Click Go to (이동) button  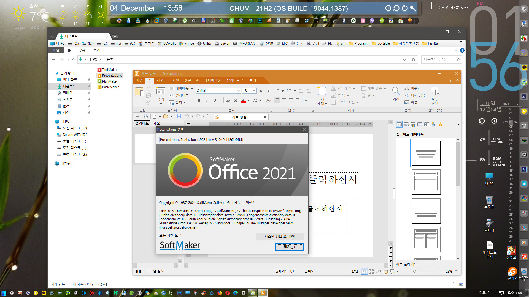(411, 102)
